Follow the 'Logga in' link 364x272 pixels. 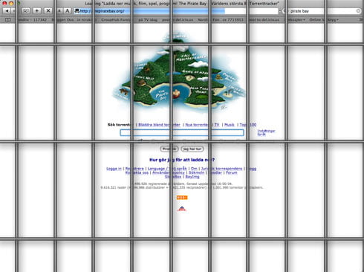(x=114, y=169)
